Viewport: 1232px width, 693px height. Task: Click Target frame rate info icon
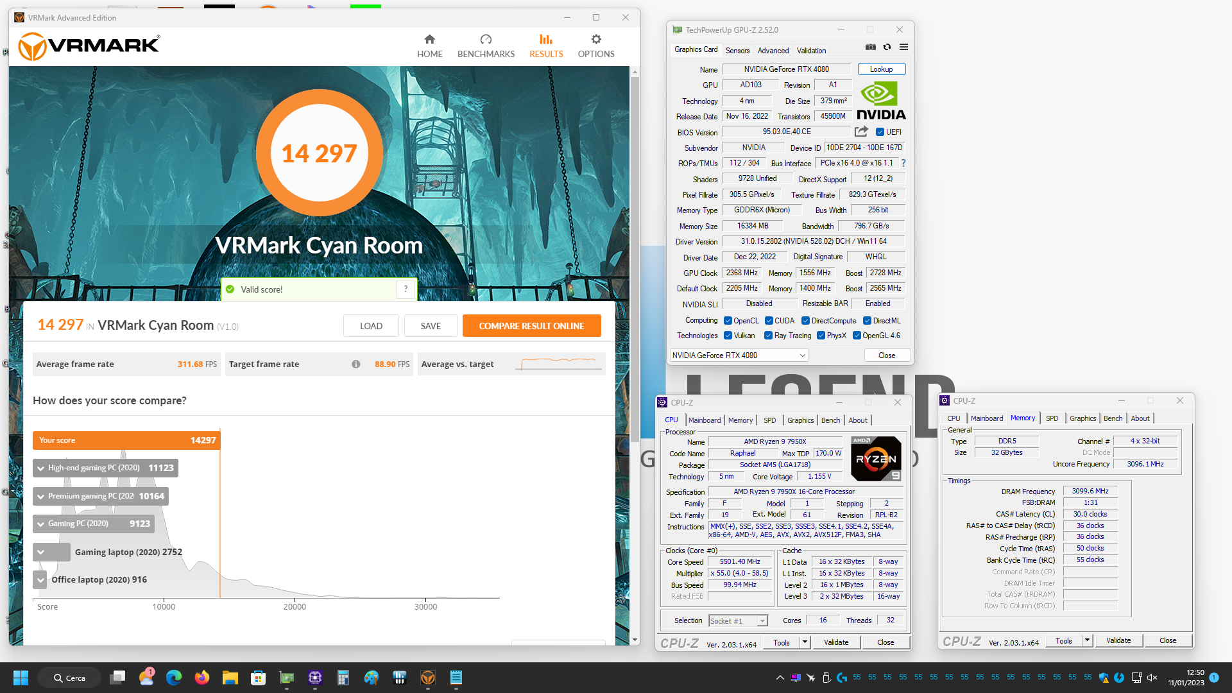click(355, 364)
